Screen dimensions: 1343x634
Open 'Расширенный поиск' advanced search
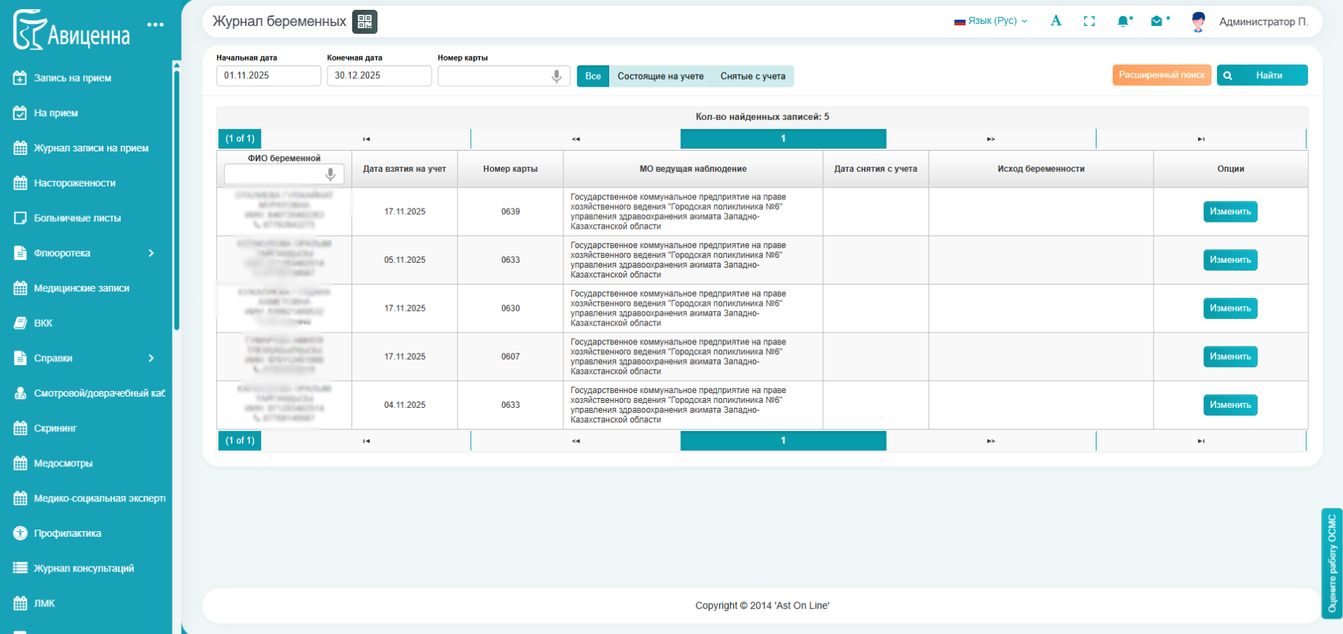(1161, 75)
